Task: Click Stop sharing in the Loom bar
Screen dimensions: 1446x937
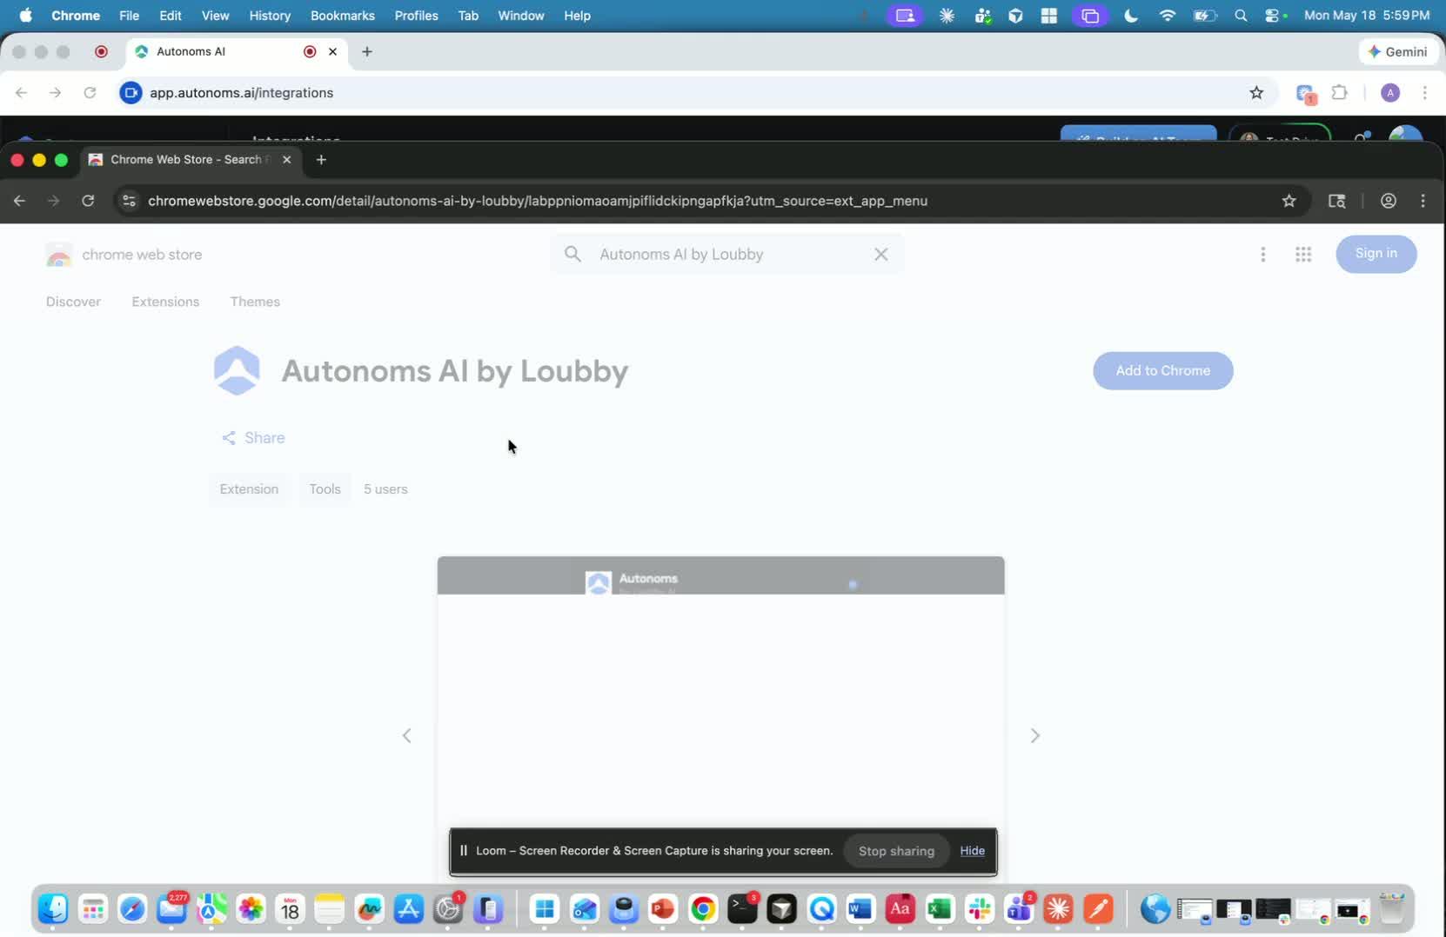Action: [896, 851]
